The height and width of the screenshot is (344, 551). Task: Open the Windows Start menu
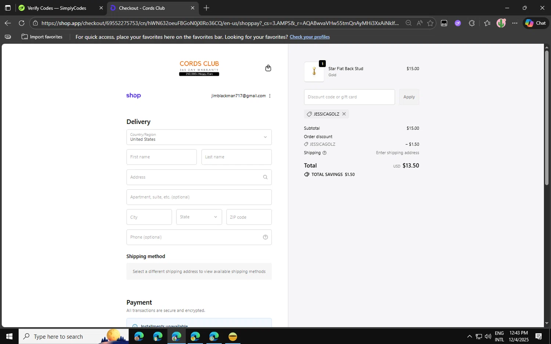click(x=9, y=336)
